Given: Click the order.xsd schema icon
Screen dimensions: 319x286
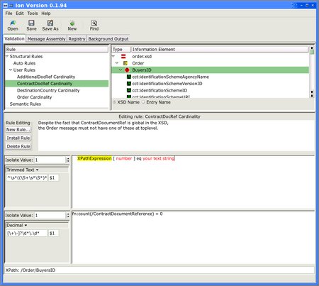Looking at the screenshot, I should [123, 56].
